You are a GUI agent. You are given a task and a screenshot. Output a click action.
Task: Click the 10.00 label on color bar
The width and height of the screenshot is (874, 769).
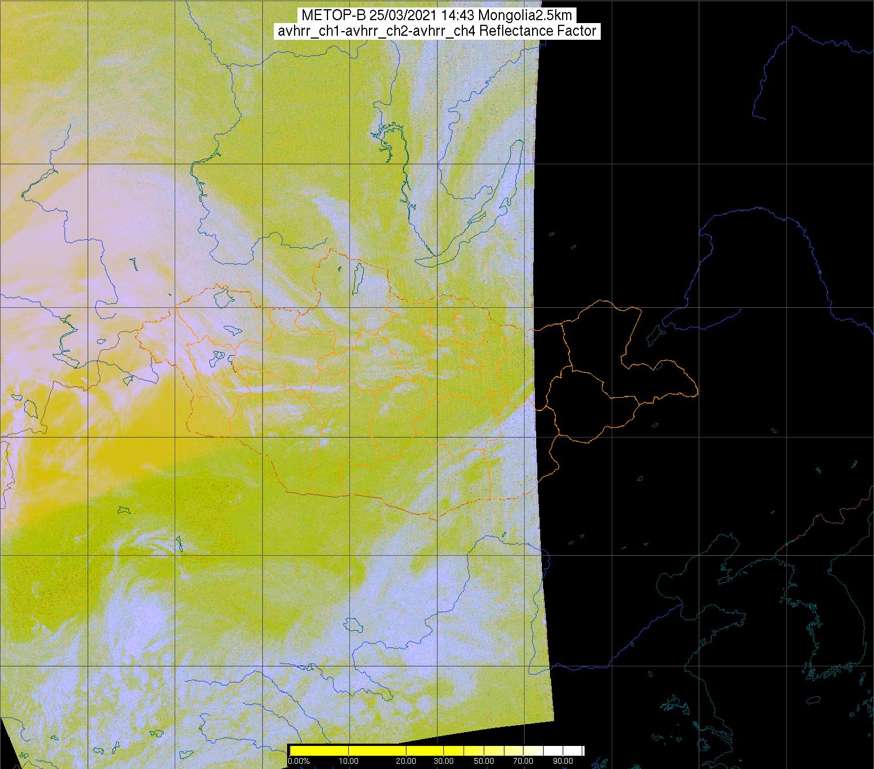pos(348,762)
